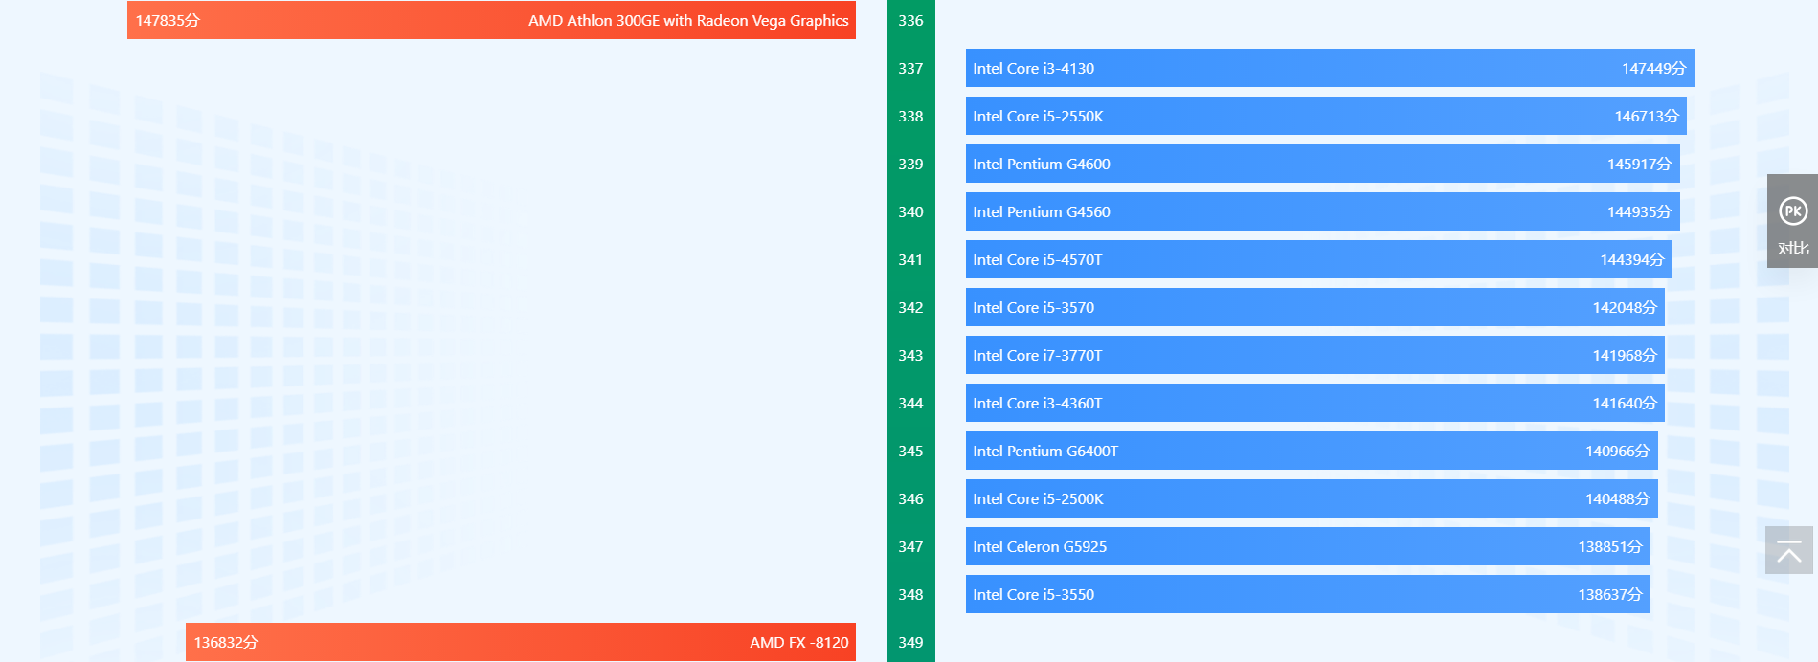
Task: Click the PK compare icon
Action: 1792,210
